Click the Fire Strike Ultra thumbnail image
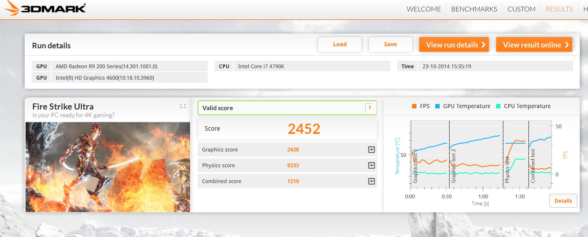This screenshot has height=237, width=588. click(108, 167)
